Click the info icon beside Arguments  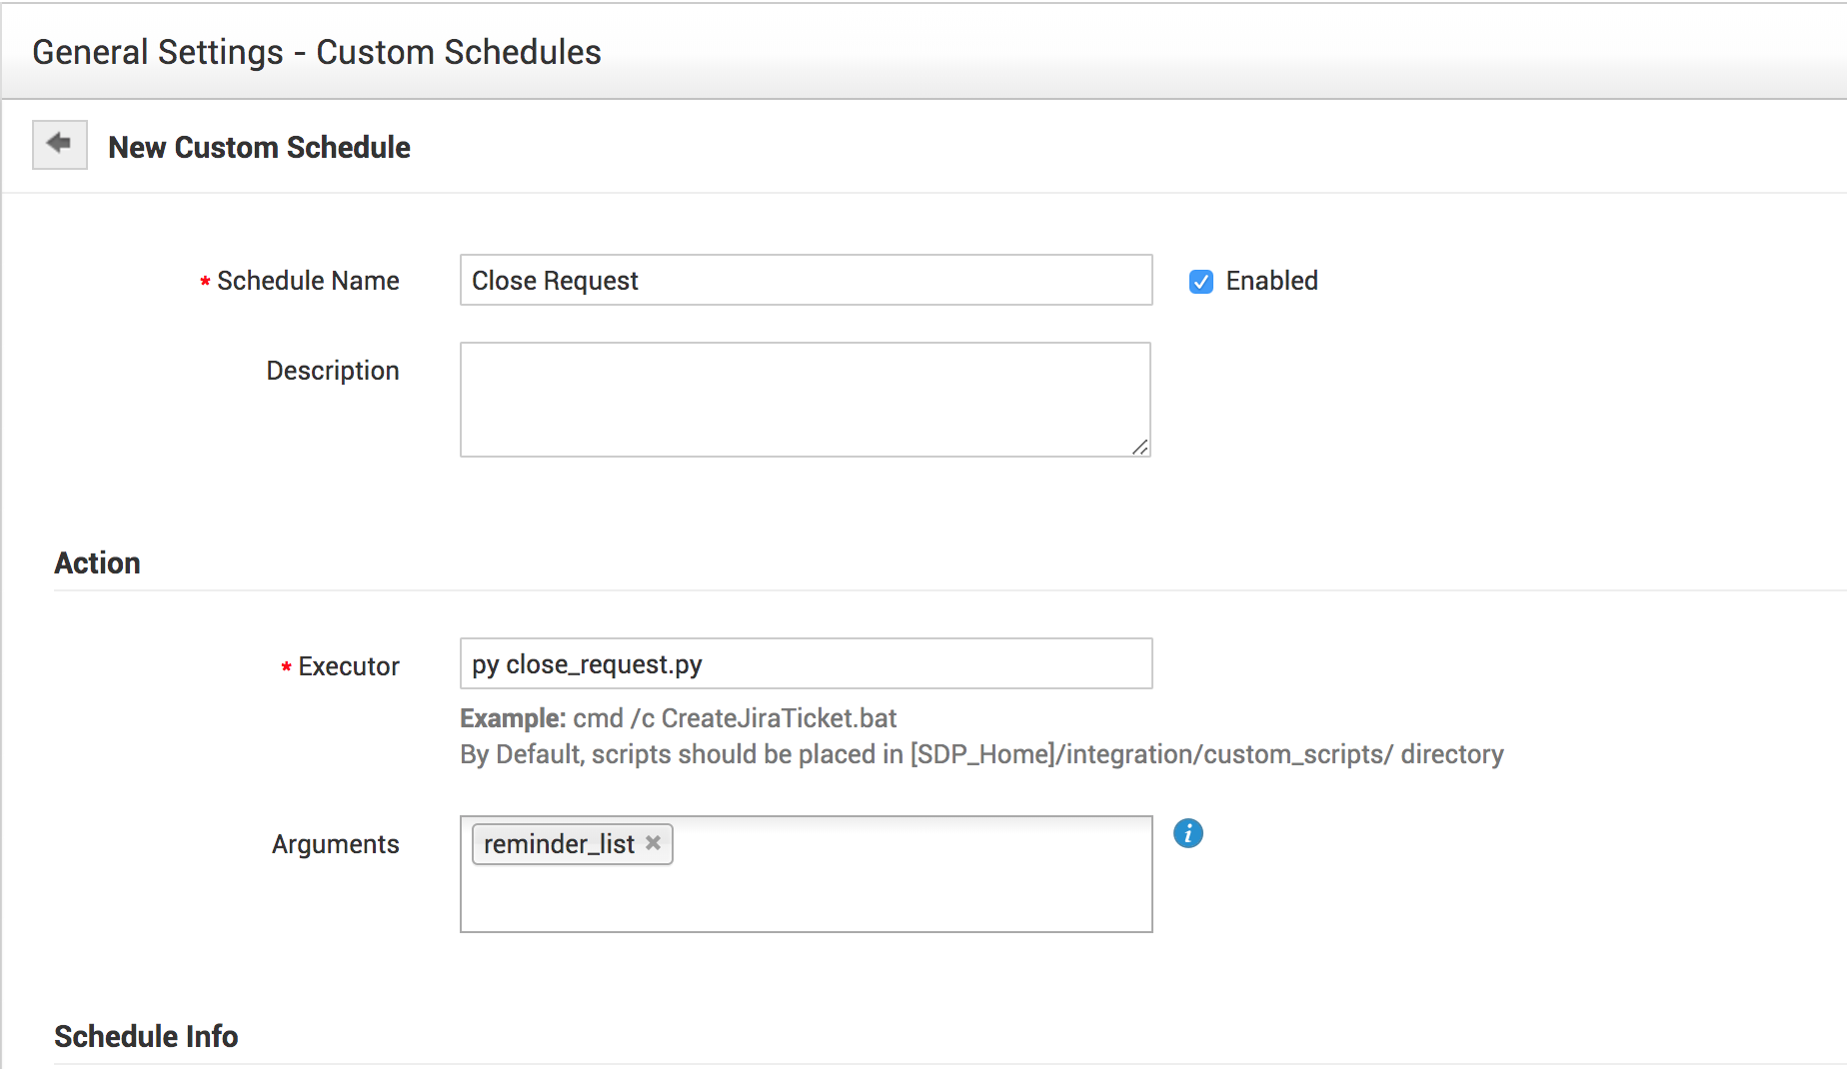[x=1187, y=833]
